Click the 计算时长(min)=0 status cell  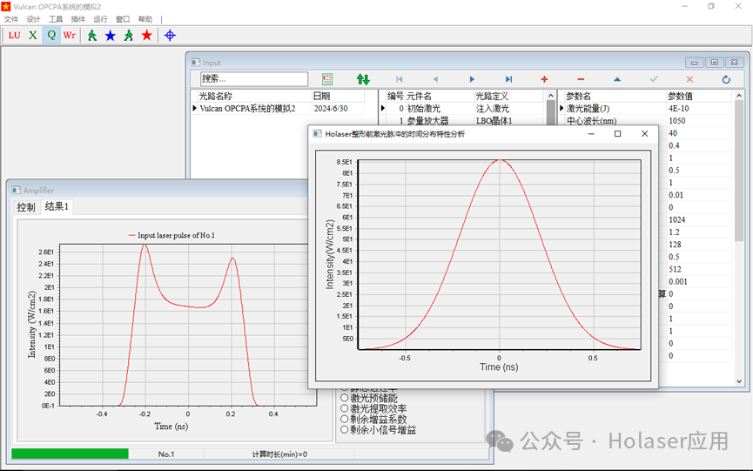tap(279, 454)
